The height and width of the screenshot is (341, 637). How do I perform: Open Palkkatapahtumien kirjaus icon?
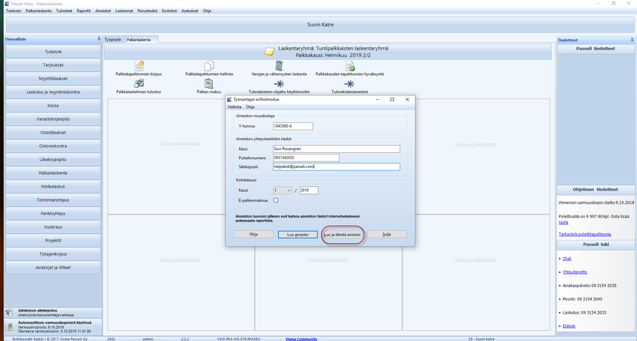[x=138, y=66]
